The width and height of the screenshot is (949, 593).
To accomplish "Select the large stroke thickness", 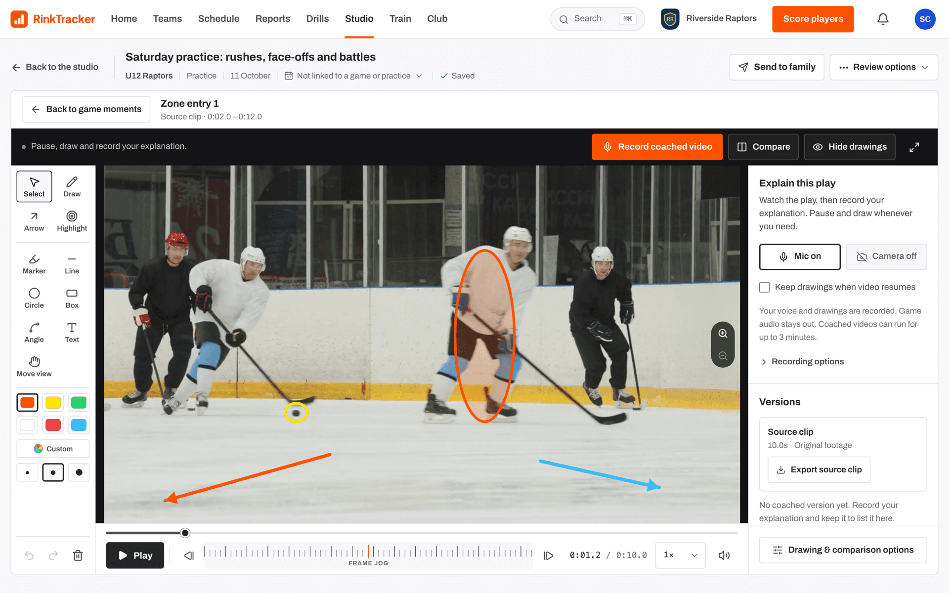I will (x=79, y=472).
